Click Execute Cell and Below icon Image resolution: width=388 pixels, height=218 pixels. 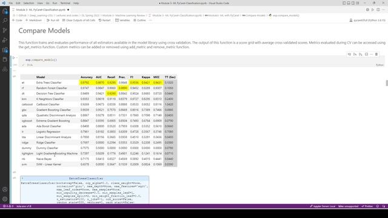[361, 54]
